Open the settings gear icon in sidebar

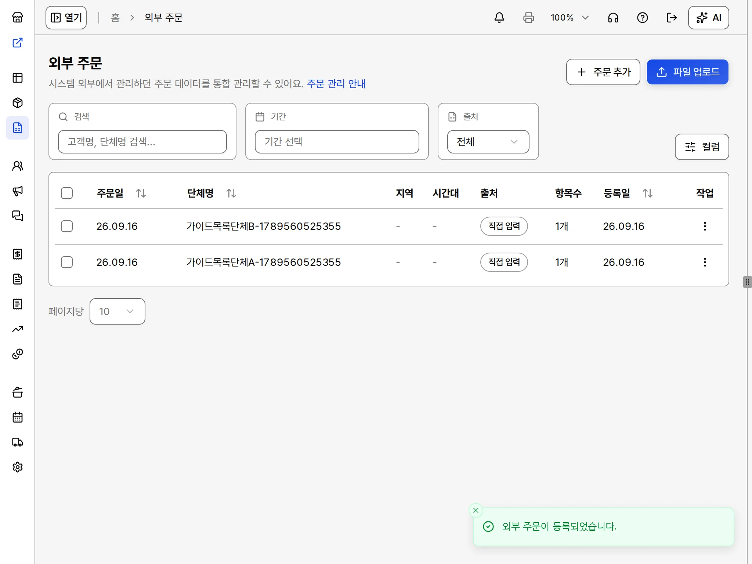click(x=18, y=467)
